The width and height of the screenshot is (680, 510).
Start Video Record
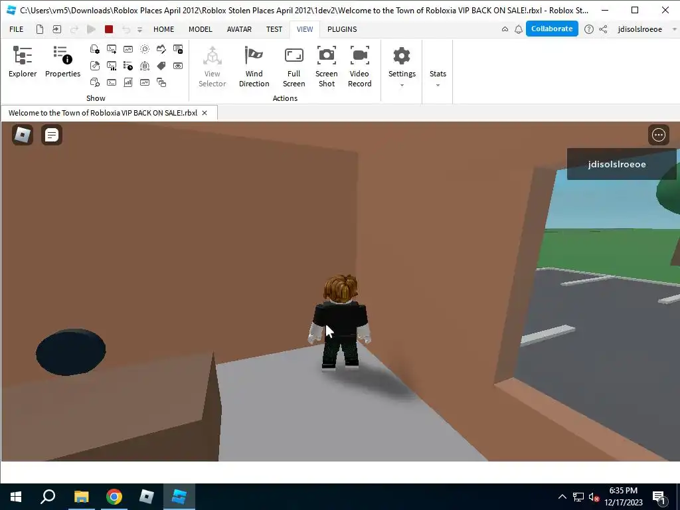(x=359, y=66)
